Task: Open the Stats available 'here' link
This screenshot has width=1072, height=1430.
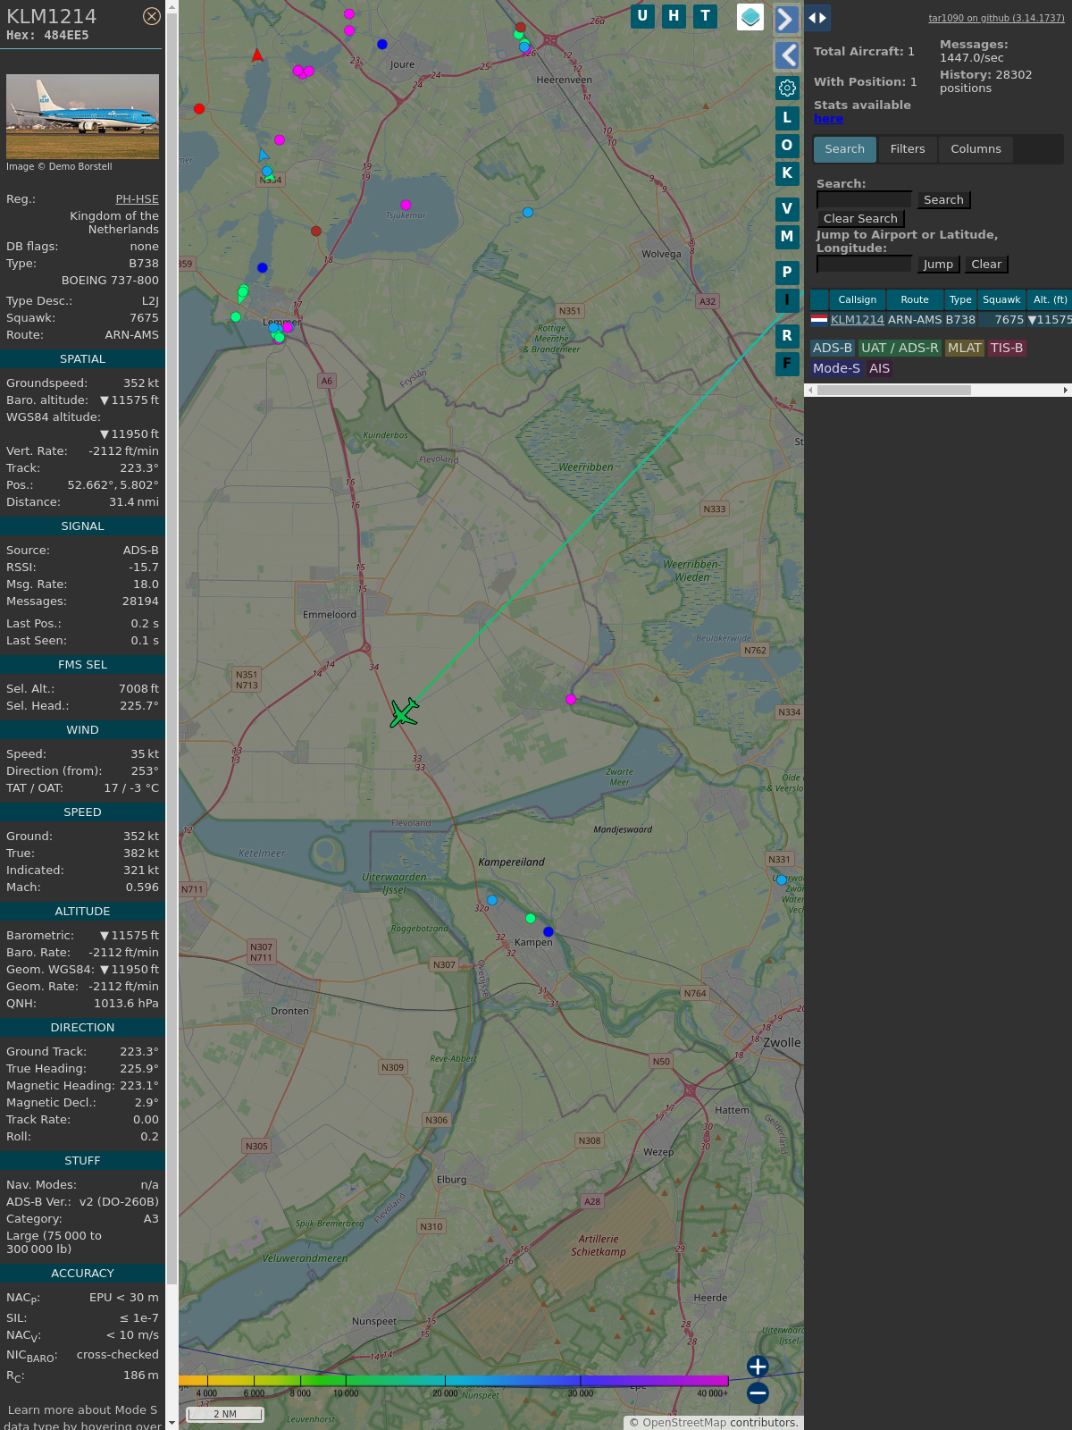Action: point(828,119)
